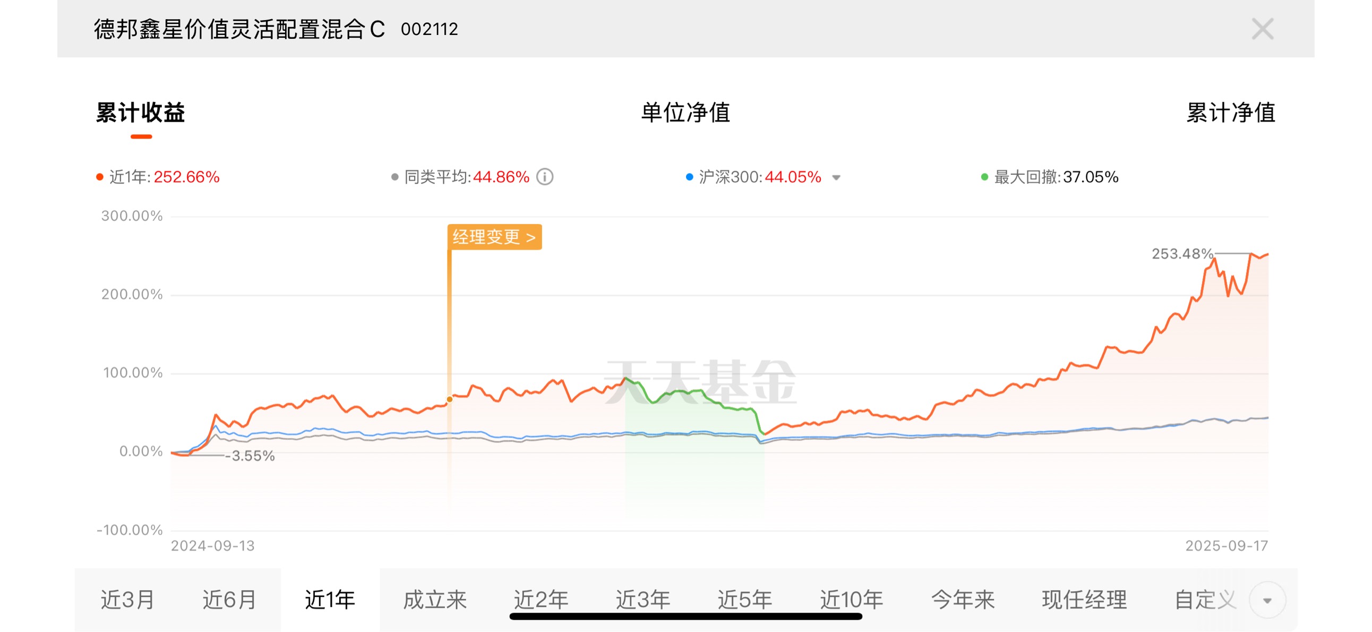Open the 自定义 custom range option
Viewport: 1372px width, 632px height.
click(x=1206, y=600)
